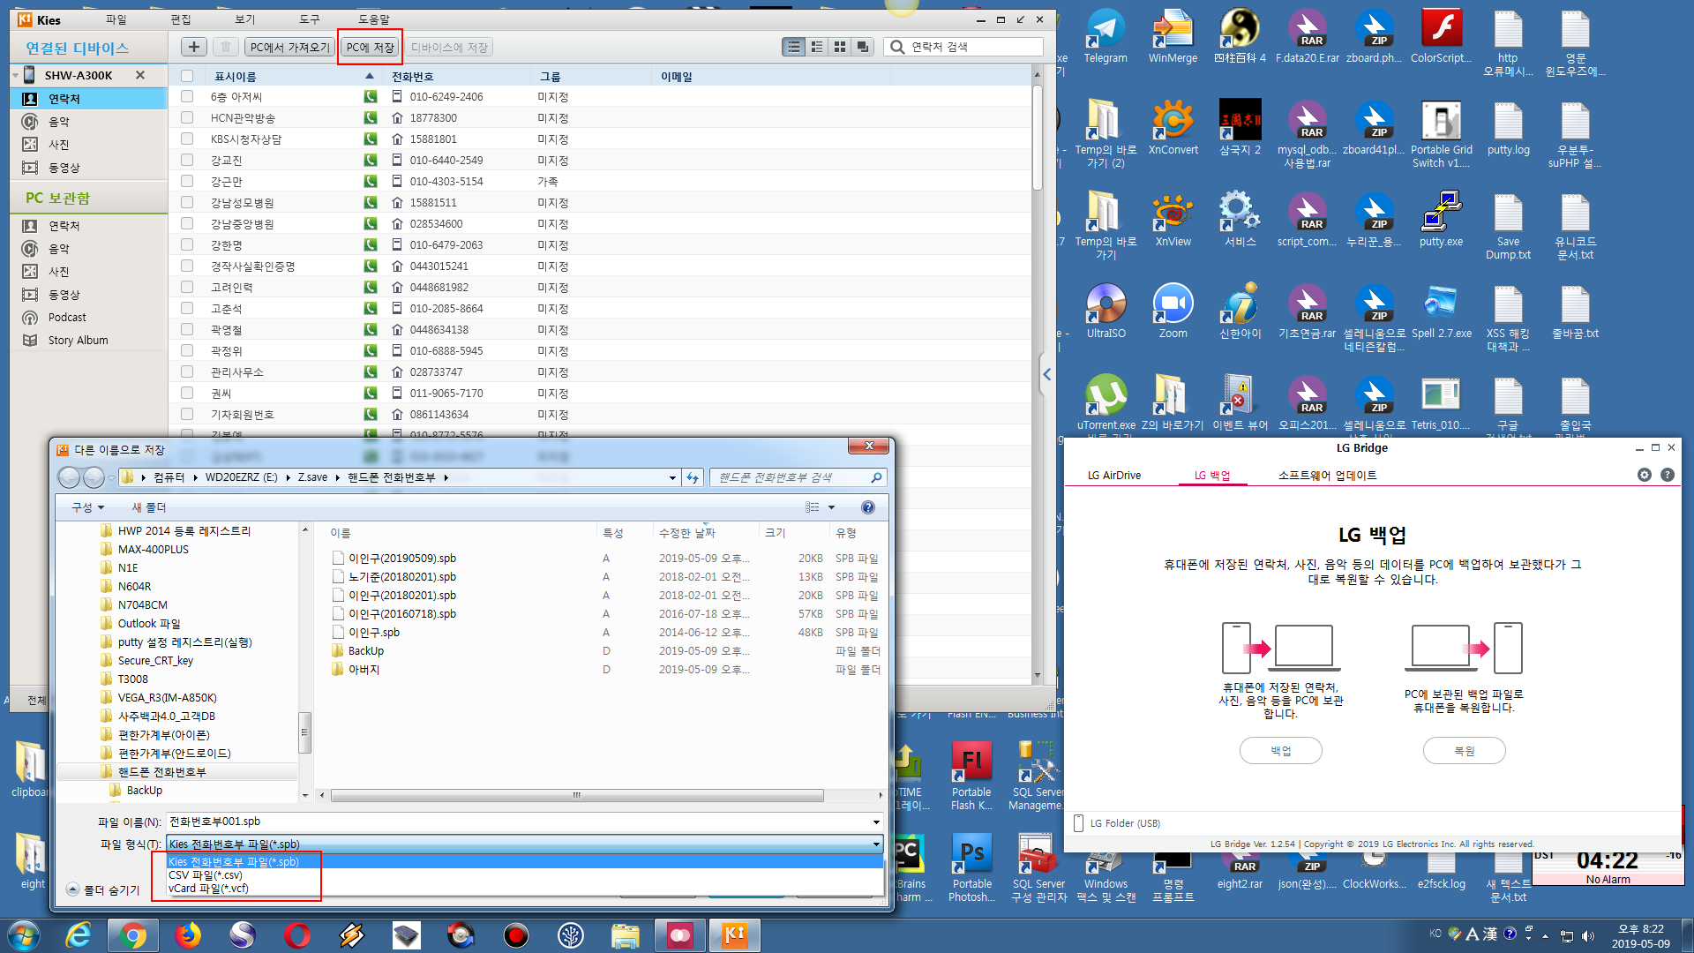Open the 구성 organize dropdown

[87, 507]
